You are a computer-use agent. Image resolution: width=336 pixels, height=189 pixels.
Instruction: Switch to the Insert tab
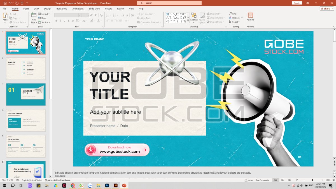[26, 9]
